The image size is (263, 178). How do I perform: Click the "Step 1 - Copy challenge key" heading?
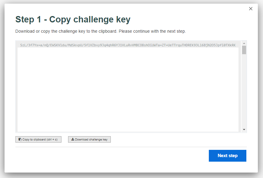click(73, 19)
